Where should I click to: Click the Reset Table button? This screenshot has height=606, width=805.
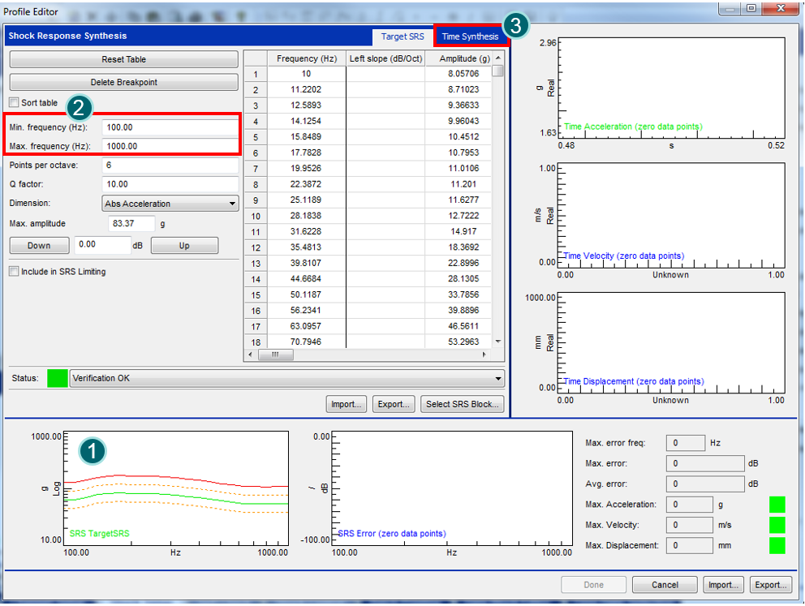pos(123,59)
